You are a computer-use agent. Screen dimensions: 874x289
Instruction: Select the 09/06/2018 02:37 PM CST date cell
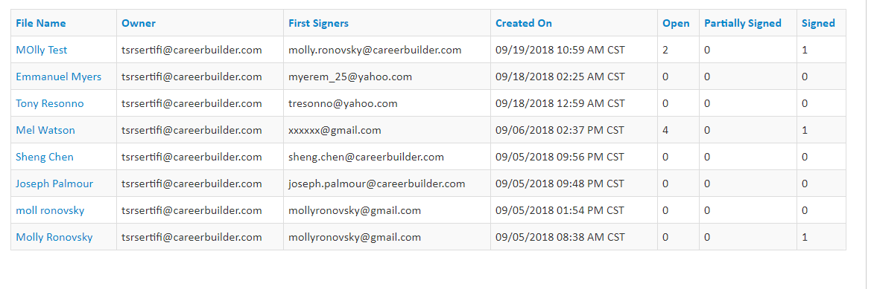[x=574, y=129]
